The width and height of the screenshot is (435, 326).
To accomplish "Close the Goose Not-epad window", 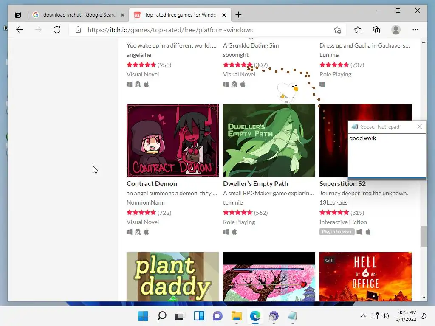I will [419, 126].
